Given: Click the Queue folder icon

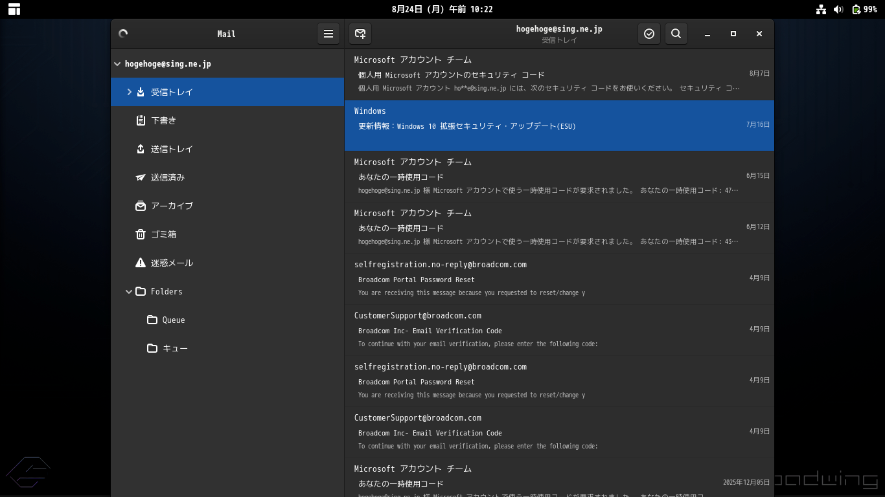Looking at the screenshot, I should coord(152,320).
